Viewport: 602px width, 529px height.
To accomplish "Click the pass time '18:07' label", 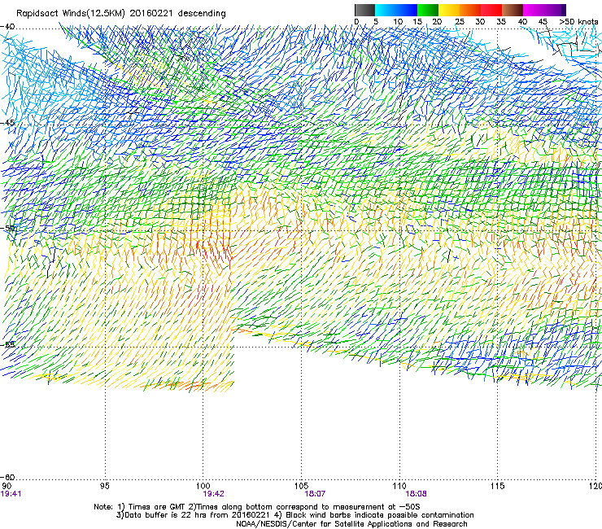I will point(315,494).
